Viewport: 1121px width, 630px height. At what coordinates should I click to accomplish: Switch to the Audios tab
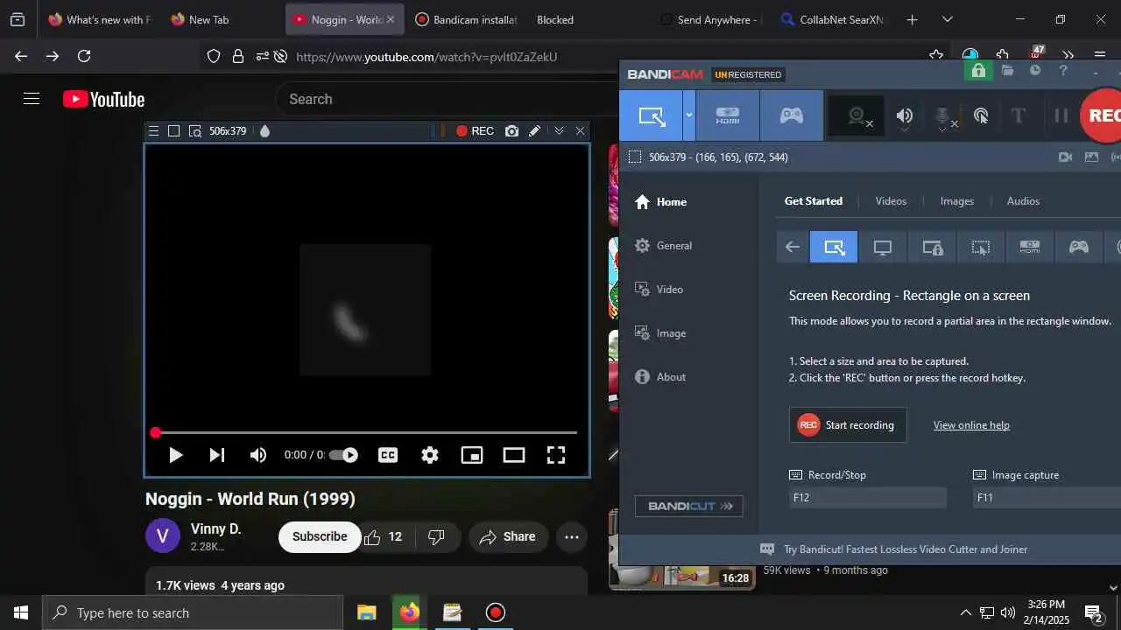(1023, 201)
